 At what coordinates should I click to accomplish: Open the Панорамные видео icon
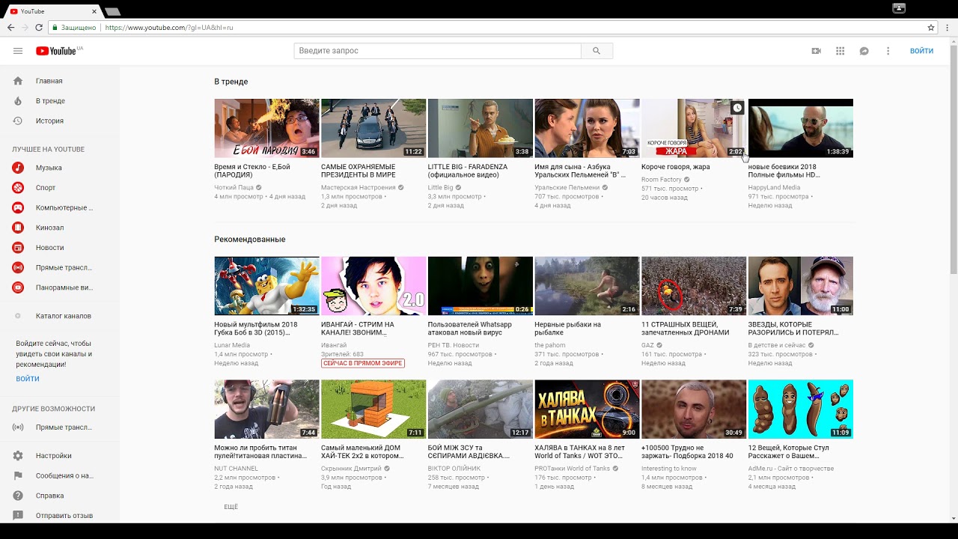(18, 287)
